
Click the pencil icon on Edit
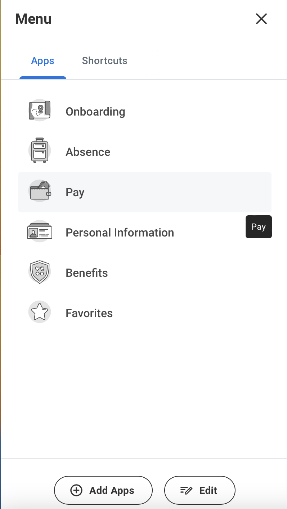(186, 490)
